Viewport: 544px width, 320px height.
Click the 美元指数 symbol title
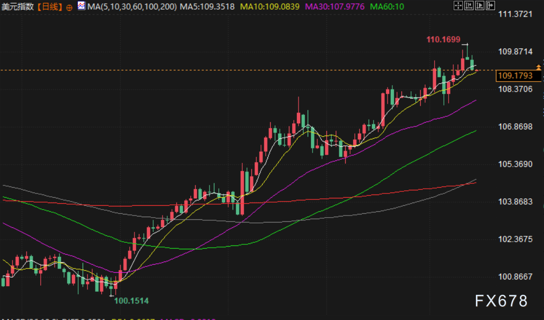[18, 7]
